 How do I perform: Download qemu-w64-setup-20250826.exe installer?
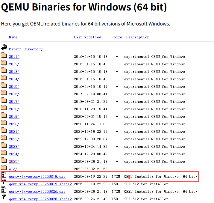click(x=37, y=192)
